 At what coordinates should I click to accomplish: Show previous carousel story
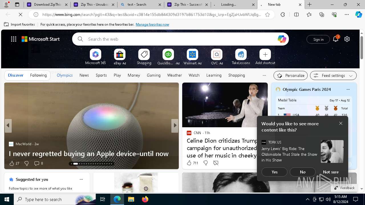click(x=8, y=125)
